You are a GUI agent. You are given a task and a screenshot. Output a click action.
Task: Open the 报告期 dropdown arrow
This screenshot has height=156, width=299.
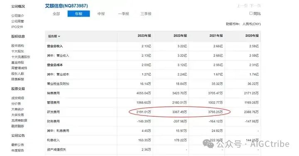(x=59, y=36)
